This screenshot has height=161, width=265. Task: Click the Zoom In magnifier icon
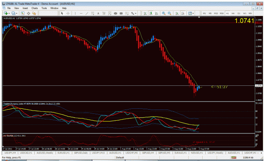(x=164, y=13)
